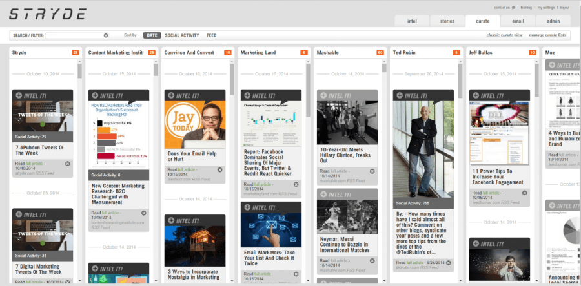Sort articles by Date
Image resolution: width=581 pixels, height=286 pixels.
tap(152, 35)
